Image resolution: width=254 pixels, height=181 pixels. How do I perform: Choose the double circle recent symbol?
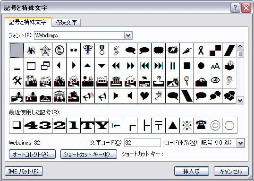pos(215,125)
